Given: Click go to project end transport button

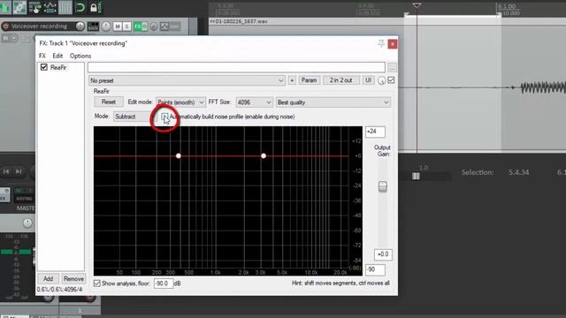Looking at the screenshot, I should click(19, 171).
